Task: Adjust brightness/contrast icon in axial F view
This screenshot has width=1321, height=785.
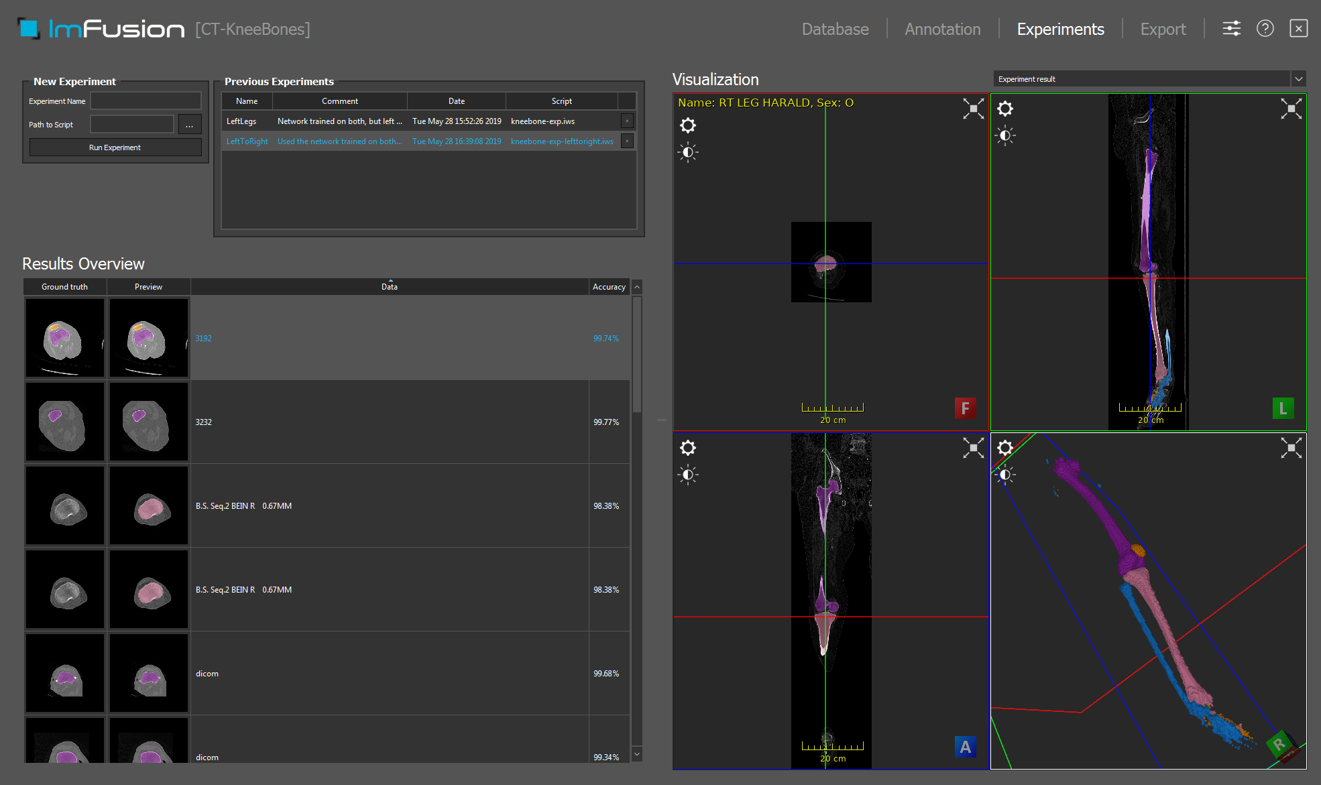Action: [x=688, y=152]
